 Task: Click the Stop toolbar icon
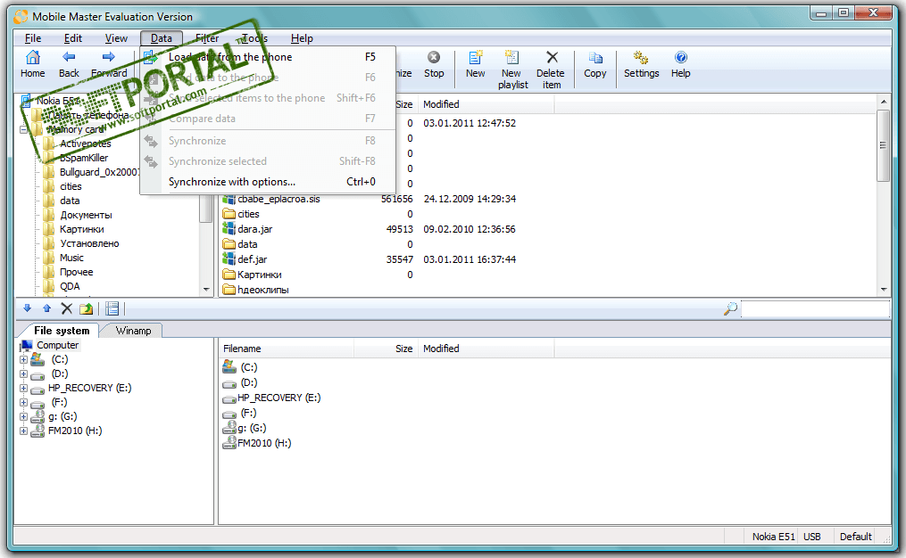point(433,57)
